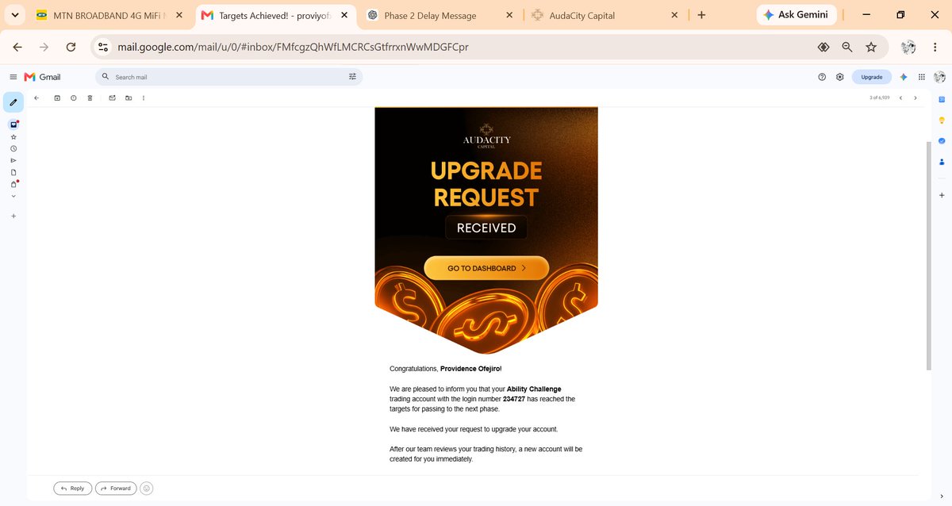Go to newer email arrow
The image size is (952, 506).
coord(900,98)
